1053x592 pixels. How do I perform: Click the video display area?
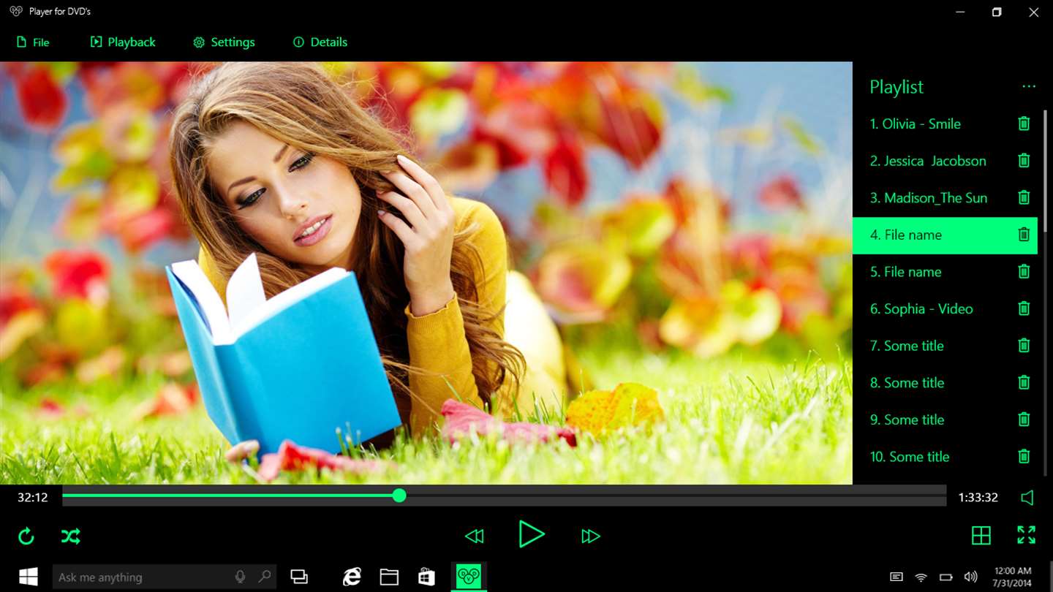coord(426,273)
